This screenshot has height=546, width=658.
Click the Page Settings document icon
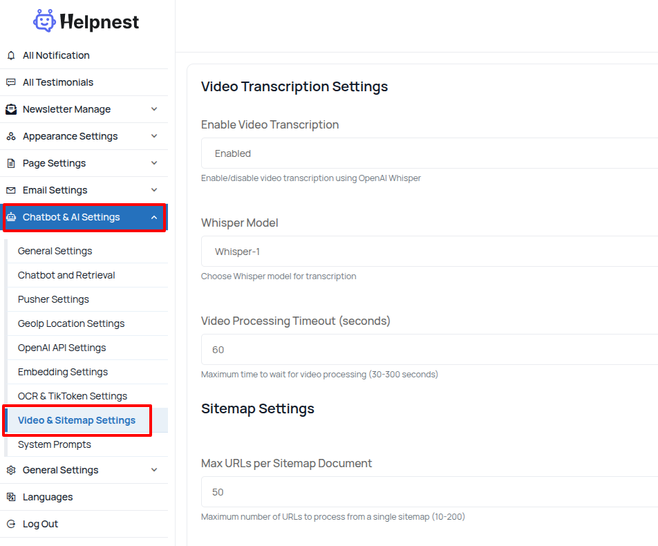pos(10,163)
